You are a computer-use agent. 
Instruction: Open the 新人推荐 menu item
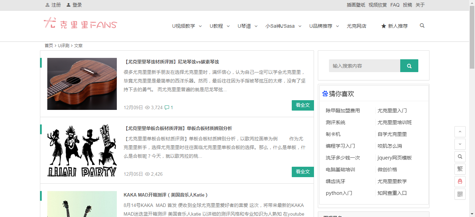(398, 26)
